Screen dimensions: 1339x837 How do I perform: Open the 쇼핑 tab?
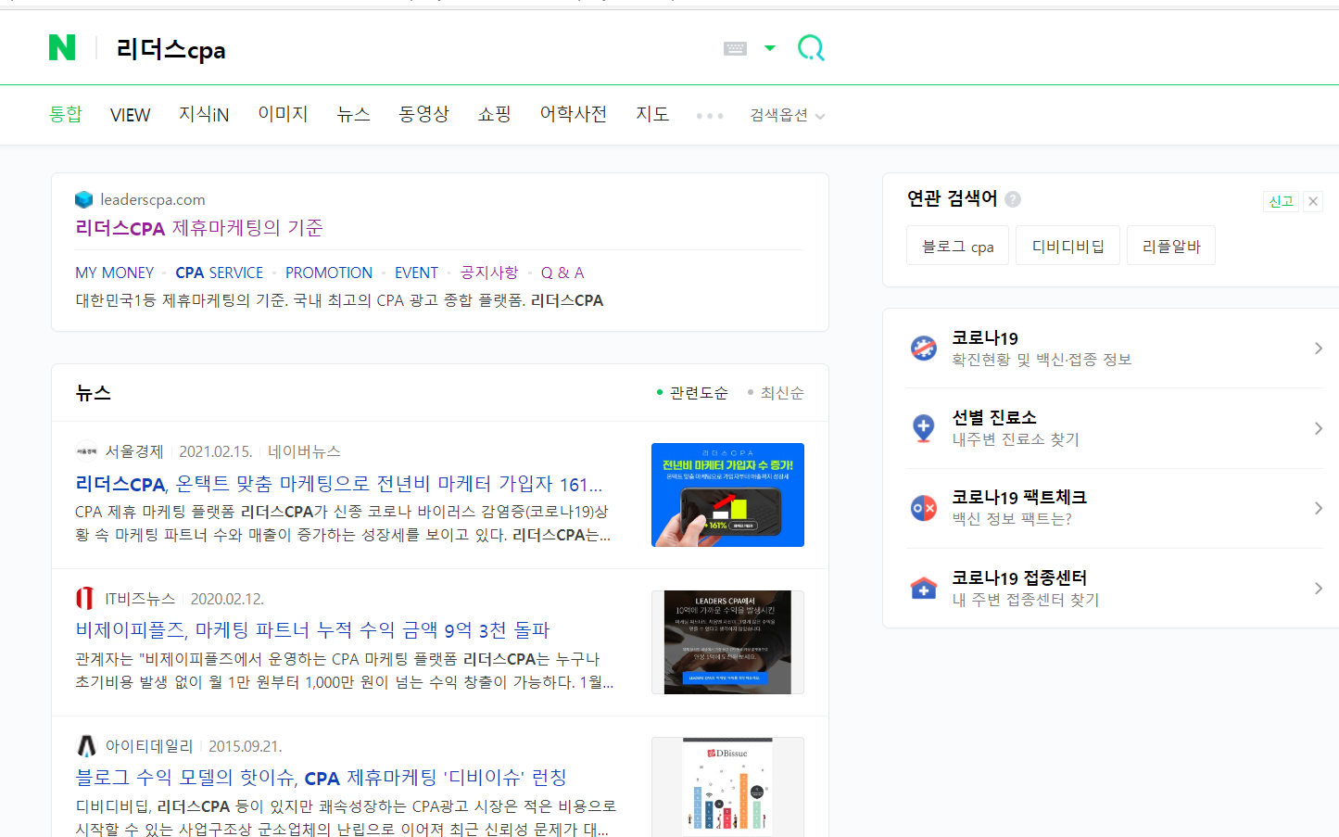pyautogui.click(x=495, y=114)
